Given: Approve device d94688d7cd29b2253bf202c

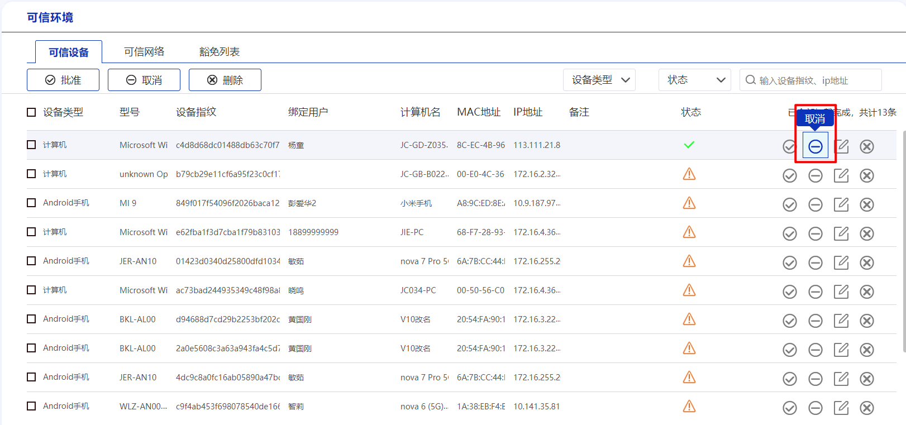Looking at the screenshot, I should 790,321.
